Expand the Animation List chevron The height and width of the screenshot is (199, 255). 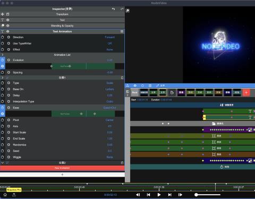(x=2, y=55)
